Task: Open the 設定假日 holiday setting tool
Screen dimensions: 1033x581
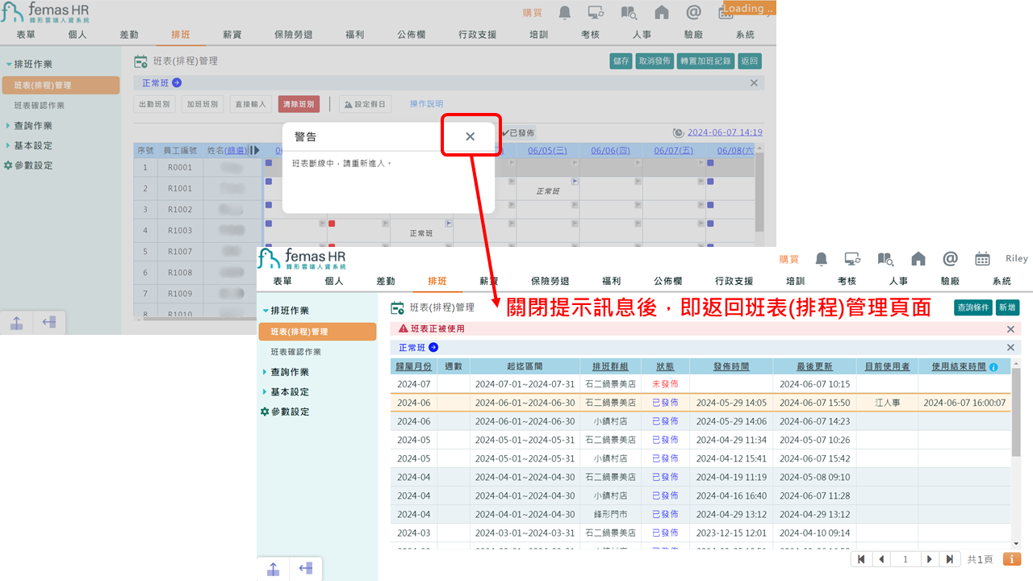Action: (x=367, y=102)
